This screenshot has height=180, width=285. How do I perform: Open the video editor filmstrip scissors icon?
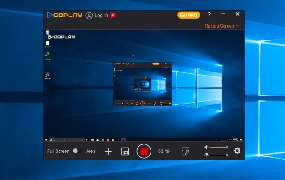pos(185,151)
